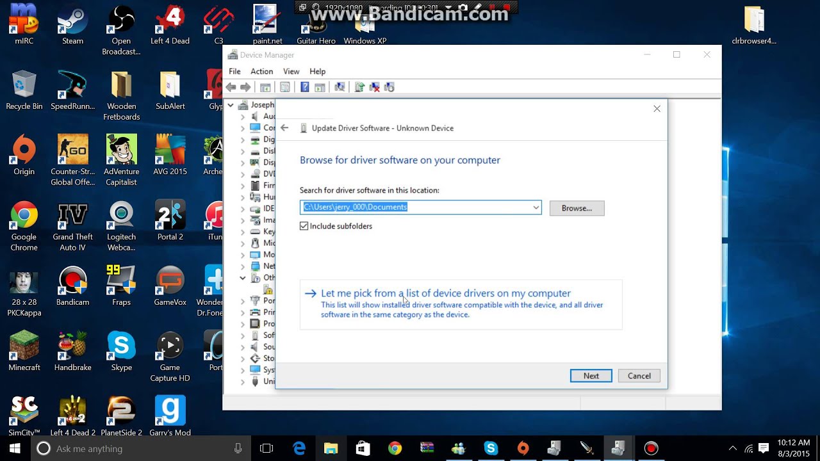This screenshot has width=820, height=461.
Task: Uncheck the Include subfolders checkbox
Action: click(x=304, y=226)
